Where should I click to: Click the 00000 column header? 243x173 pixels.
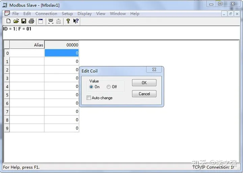click(x=62, y=45)
